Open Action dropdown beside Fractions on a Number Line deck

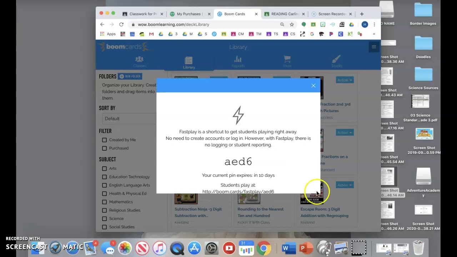click(x=345, y=132)
